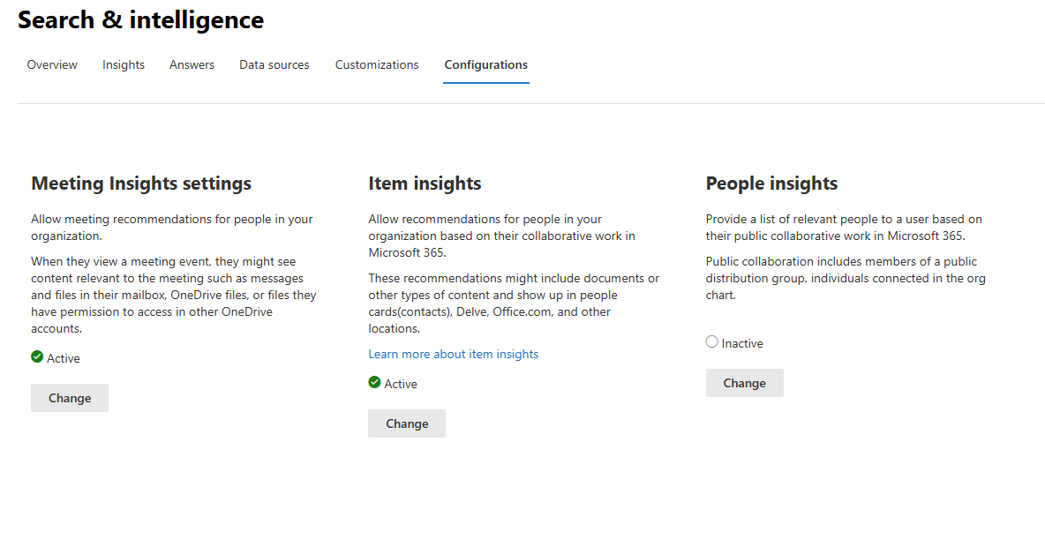Click Change under Meeting Insights settings
The width and height of the screenshot is (1045, 547).
[70, 398]
